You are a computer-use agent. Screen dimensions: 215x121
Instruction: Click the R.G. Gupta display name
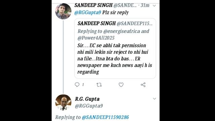click(x=87, y=99)
